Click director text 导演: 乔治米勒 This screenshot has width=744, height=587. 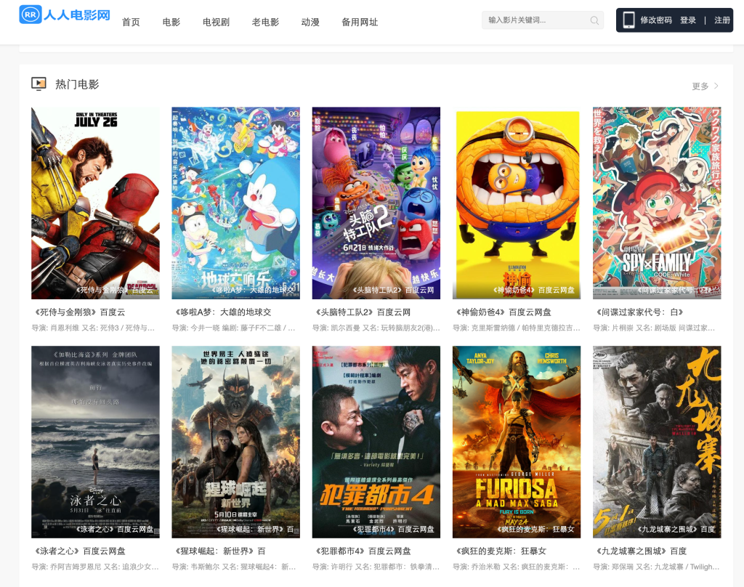coord(477,567)
